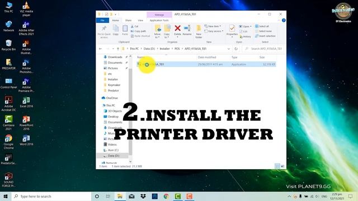Click the Copy ribbon button

pyautogui.click(x=116, y=30)
